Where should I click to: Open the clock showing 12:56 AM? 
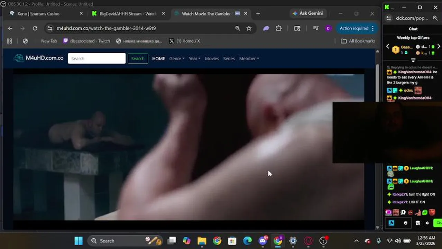(x=426, y=241)
